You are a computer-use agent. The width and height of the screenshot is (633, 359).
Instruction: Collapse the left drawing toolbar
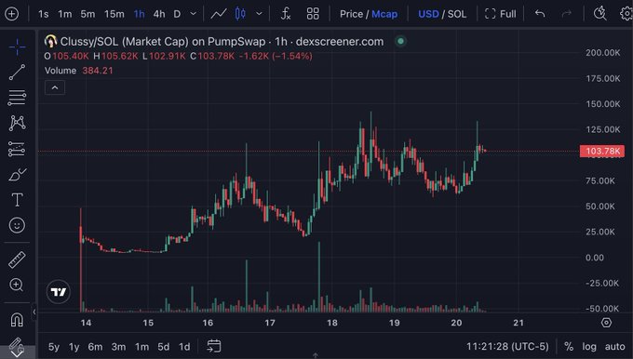(34, 312)
